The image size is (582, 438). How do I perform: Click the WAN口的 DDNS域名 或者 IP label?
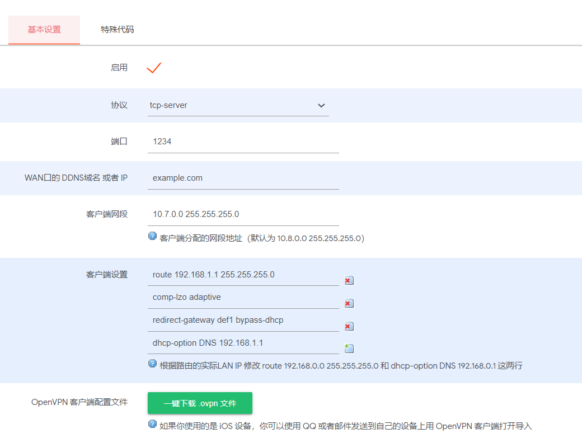(76, 178)
